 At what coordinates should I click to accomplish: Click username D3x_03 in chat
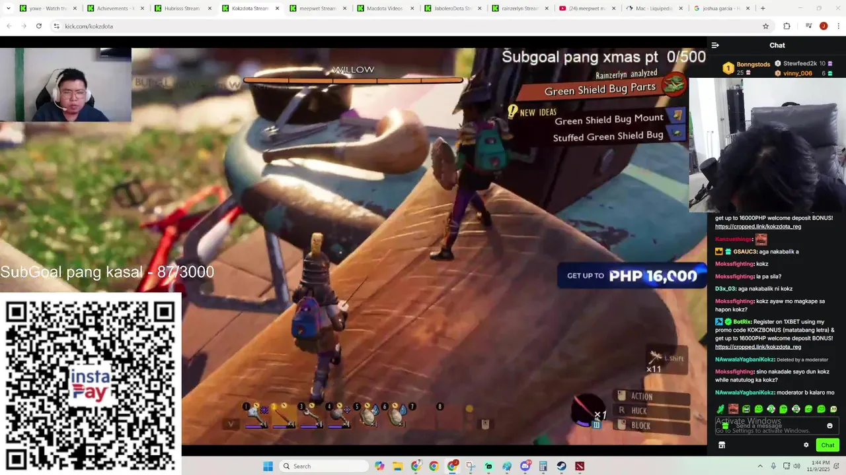[725, 289]
